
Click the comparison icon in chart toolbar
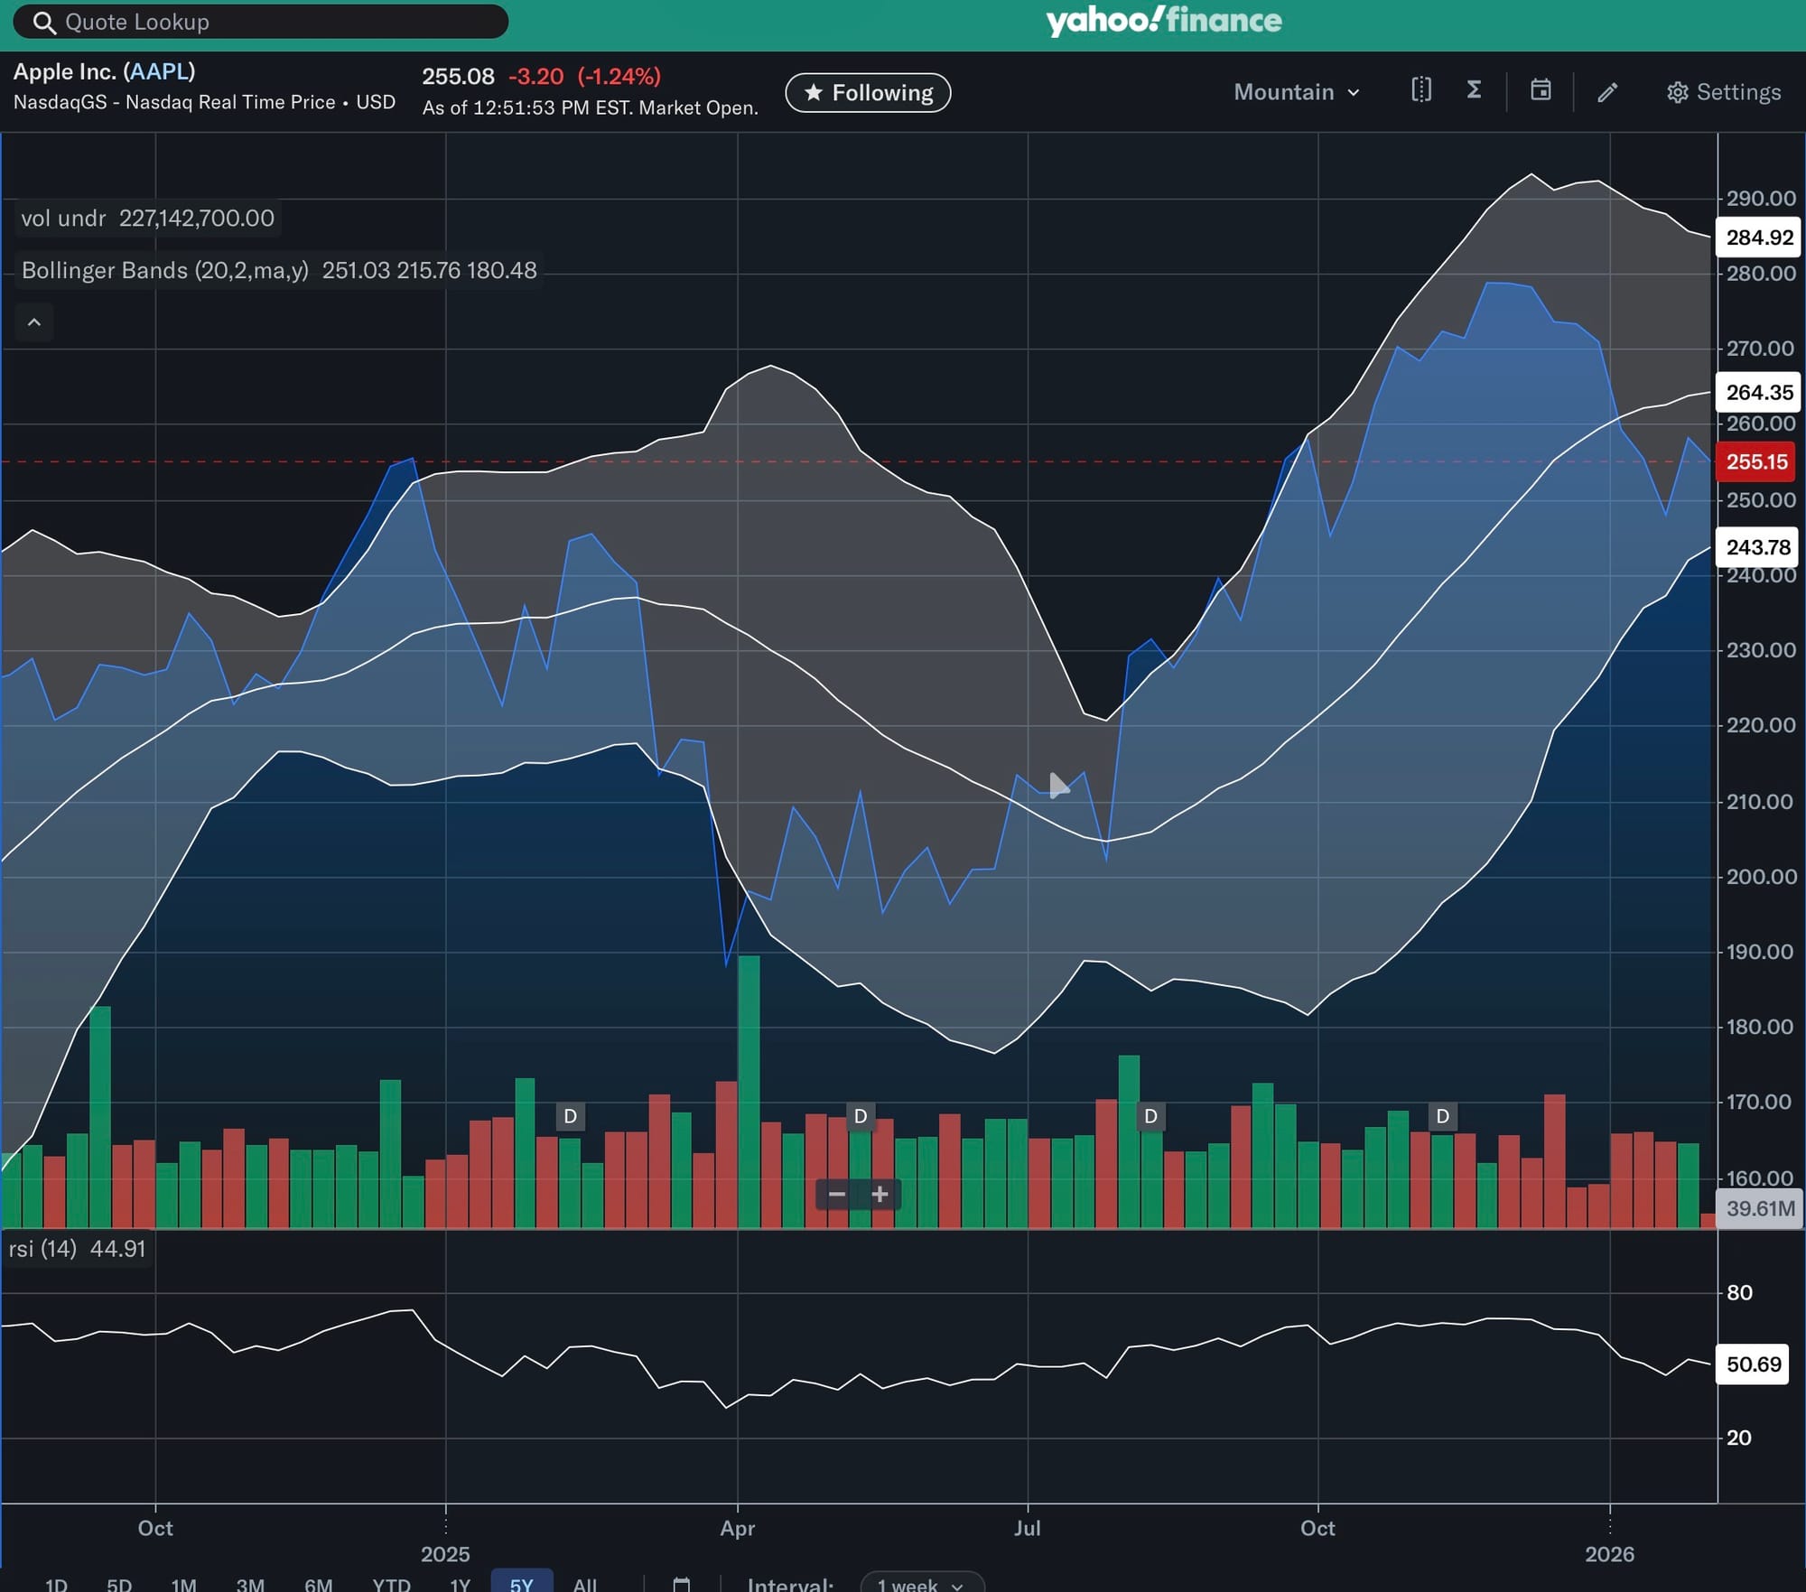click(1420, 91)
